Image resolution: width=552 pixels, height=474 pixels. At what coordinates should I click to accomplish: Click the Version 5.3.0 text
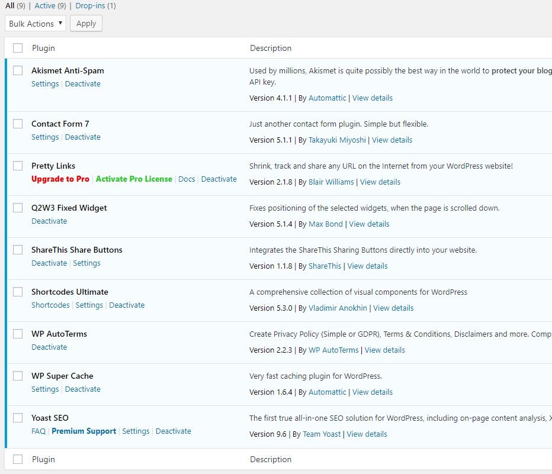271,308
